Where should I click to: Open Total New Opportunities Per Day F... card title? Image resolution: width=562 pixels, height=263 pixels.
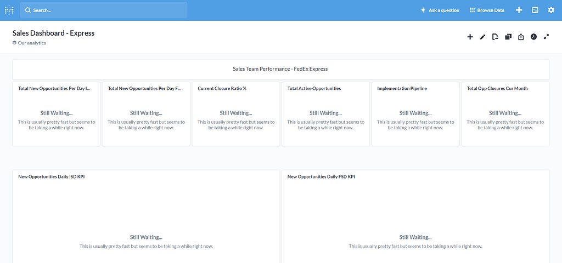[144, 88]
